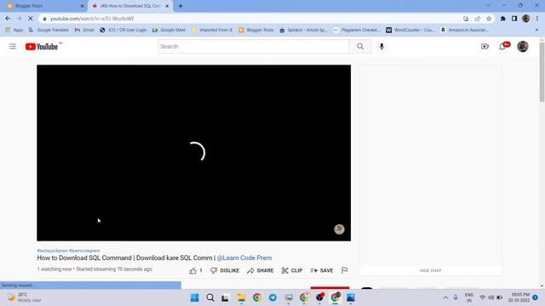Screen dimensions: 545x306
Task: Open the Extensions puzzle icon
Action: tap(503, 19)
